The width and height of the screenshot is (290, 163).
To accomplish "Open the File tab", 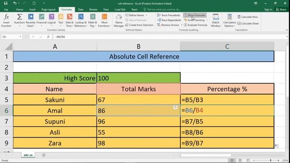I will [x=6, y=10].
